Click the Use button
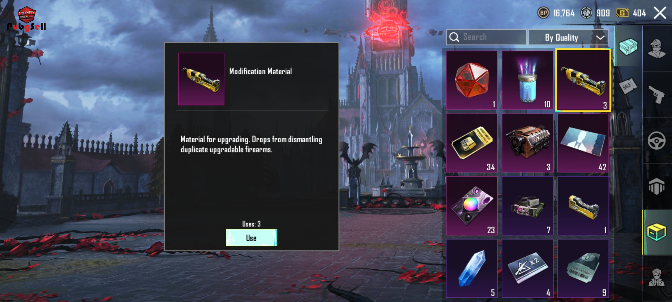The width and height of the screenshot is (672, 302). (x=251, y=238)
